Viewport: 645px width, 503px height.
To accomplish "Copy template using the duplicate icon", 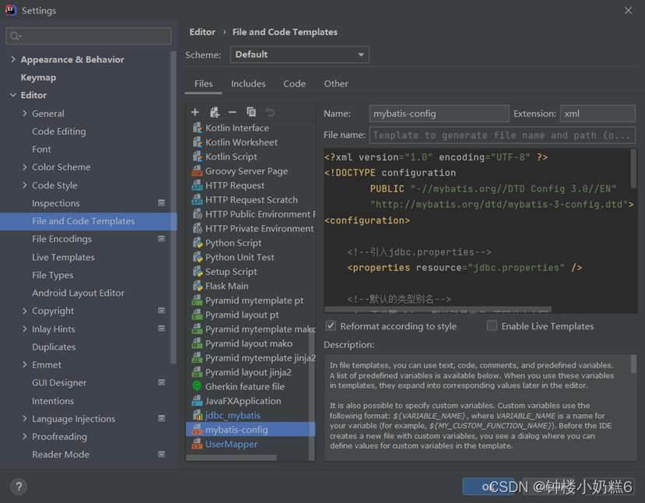I will [x=251, y=112].
